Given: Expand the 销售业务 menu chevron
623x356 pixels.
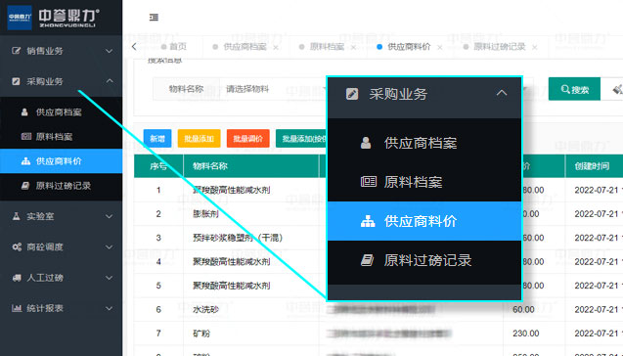Looking at the screenshot, I should tap(110, 51).
